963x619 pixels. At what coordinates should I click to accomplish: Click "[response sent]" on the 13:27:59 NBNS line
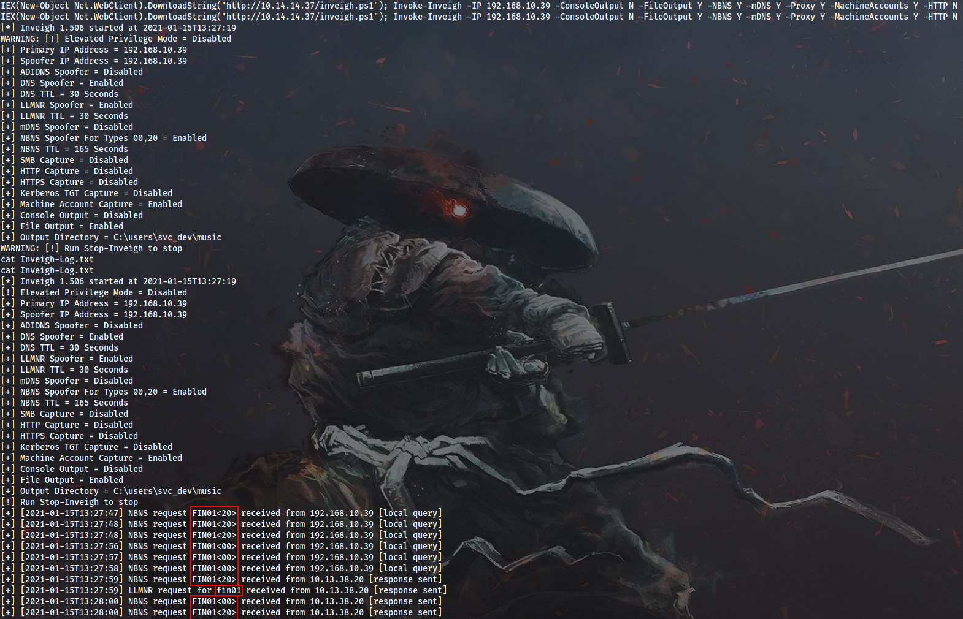point(405,579)
